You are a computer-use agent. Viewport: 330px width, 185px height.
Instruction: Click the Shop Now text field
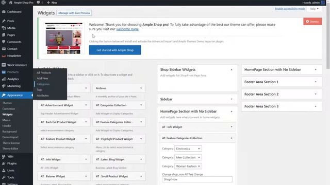click(197, 179)
